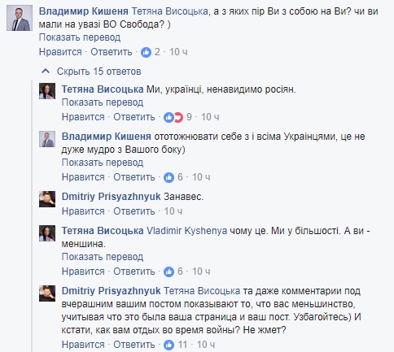394x352 pixels.
Task: Click 'Нравится' under the 'Занавес' comment
Action: 83,211
